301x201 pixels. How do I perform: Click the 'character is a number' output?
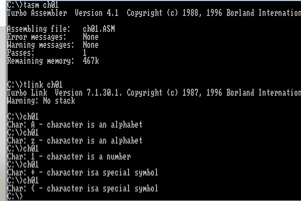click(89, 157)
